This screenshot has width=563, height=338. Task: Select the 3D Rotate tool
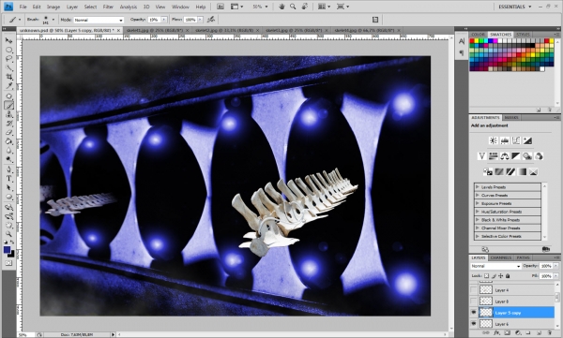coord(8,207)
